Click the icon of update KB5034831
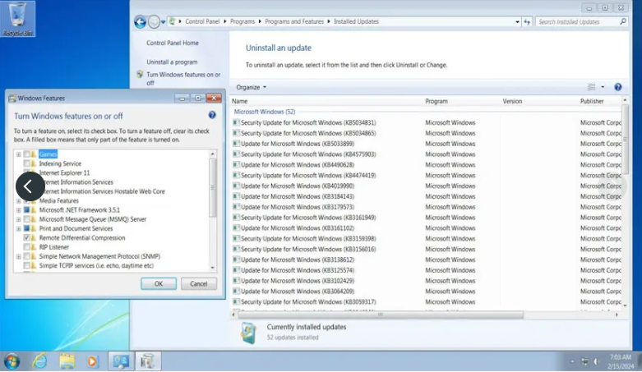 pos(236,122)
